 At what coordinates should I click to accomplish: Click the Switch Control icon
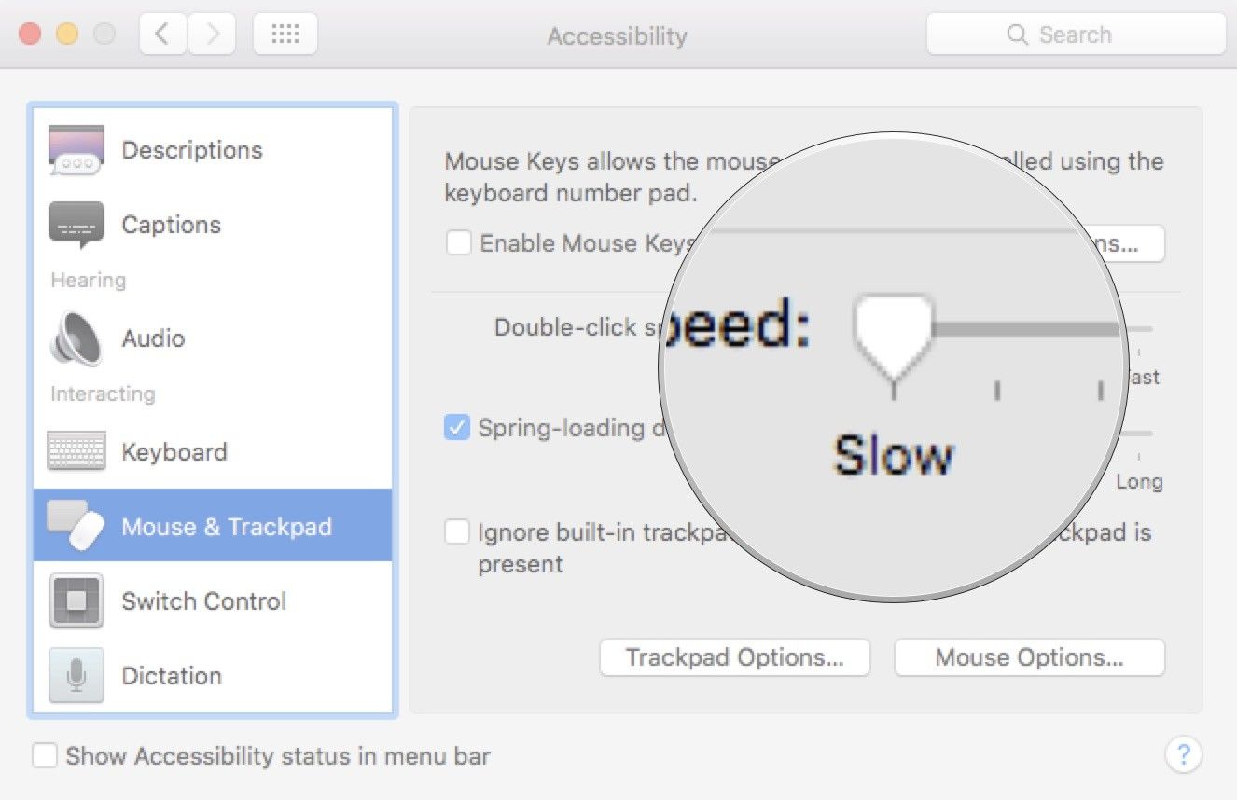(x=76, y=601)
